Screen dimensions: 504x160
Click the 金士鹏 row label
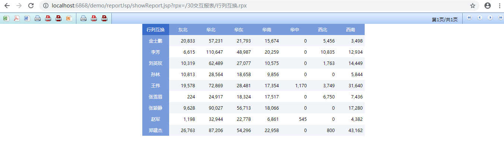[156, 41]
